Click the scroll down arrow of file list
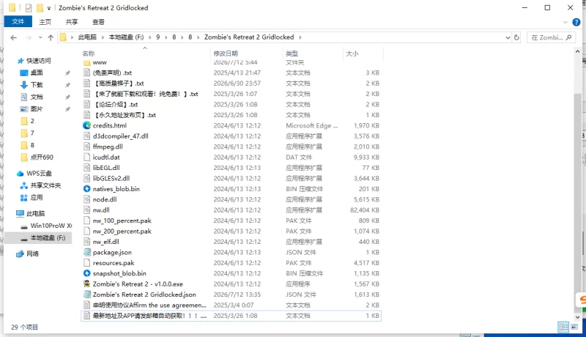Viewport: 586px width, 337px height. tap(578, 316)
